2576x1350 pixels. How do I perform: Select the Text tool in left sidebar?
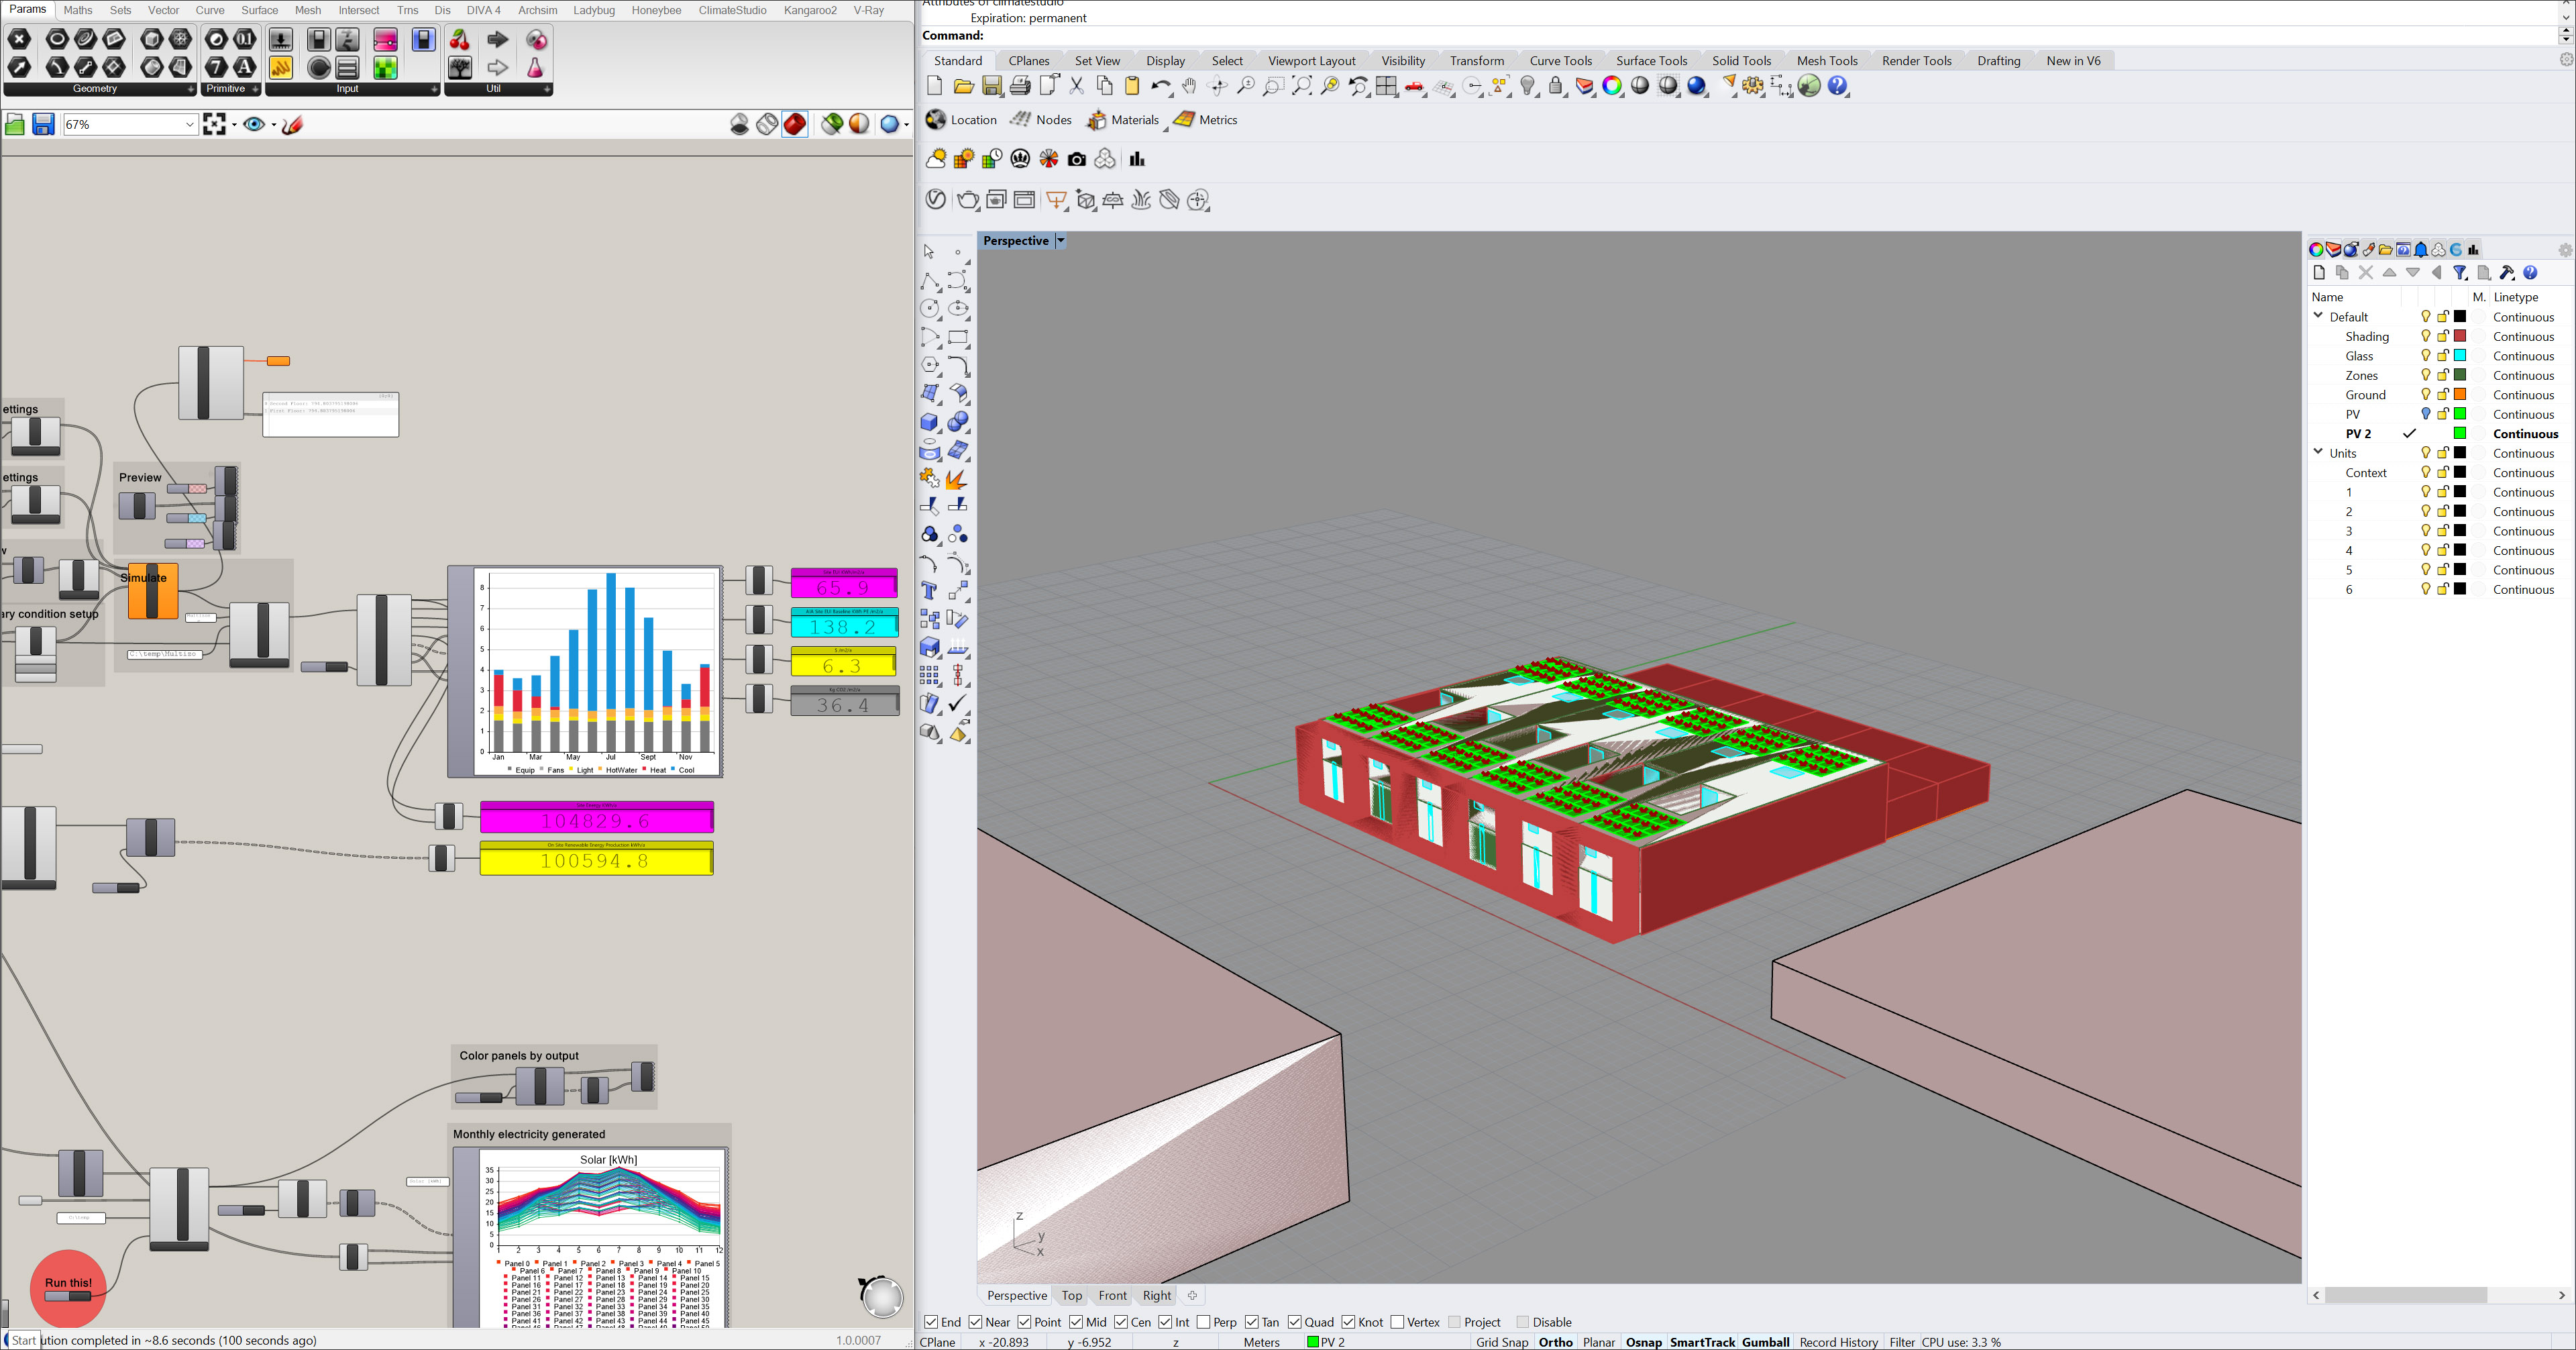pos(929,591)
